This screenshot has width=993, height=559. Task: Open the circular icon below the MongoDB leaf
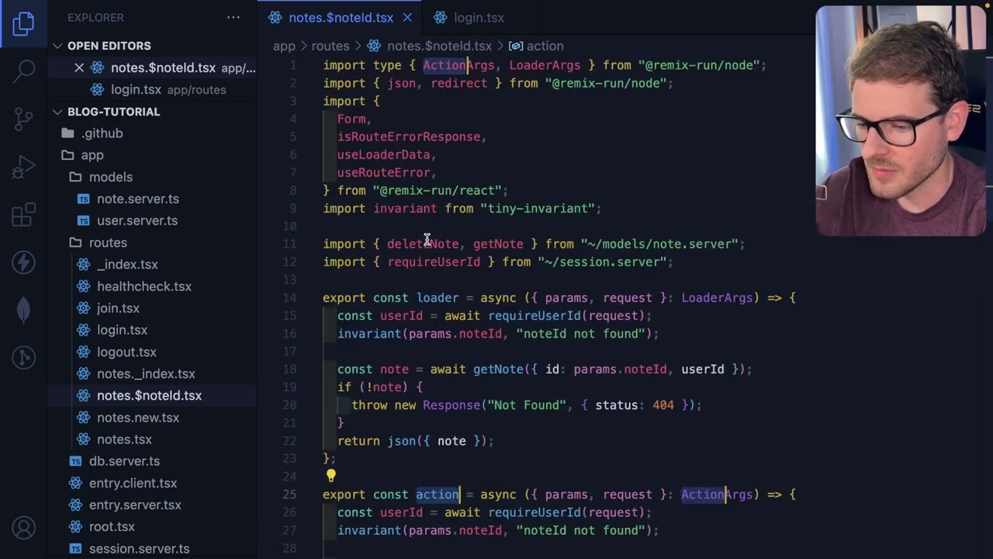24,357
